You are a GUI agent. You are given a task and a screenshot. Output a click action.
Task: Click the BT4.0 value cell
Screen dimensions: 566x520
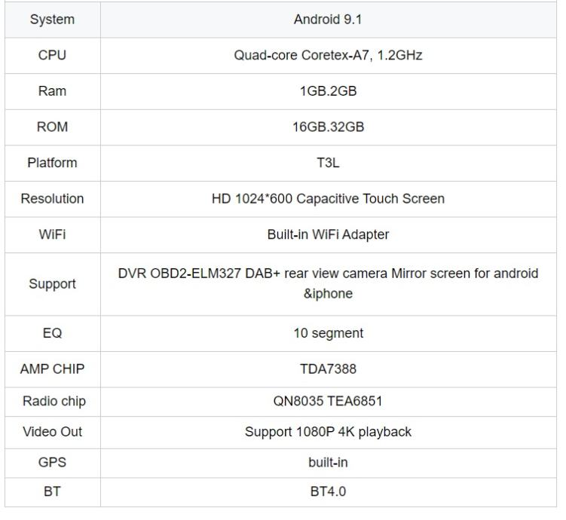(x=328, y=491)
